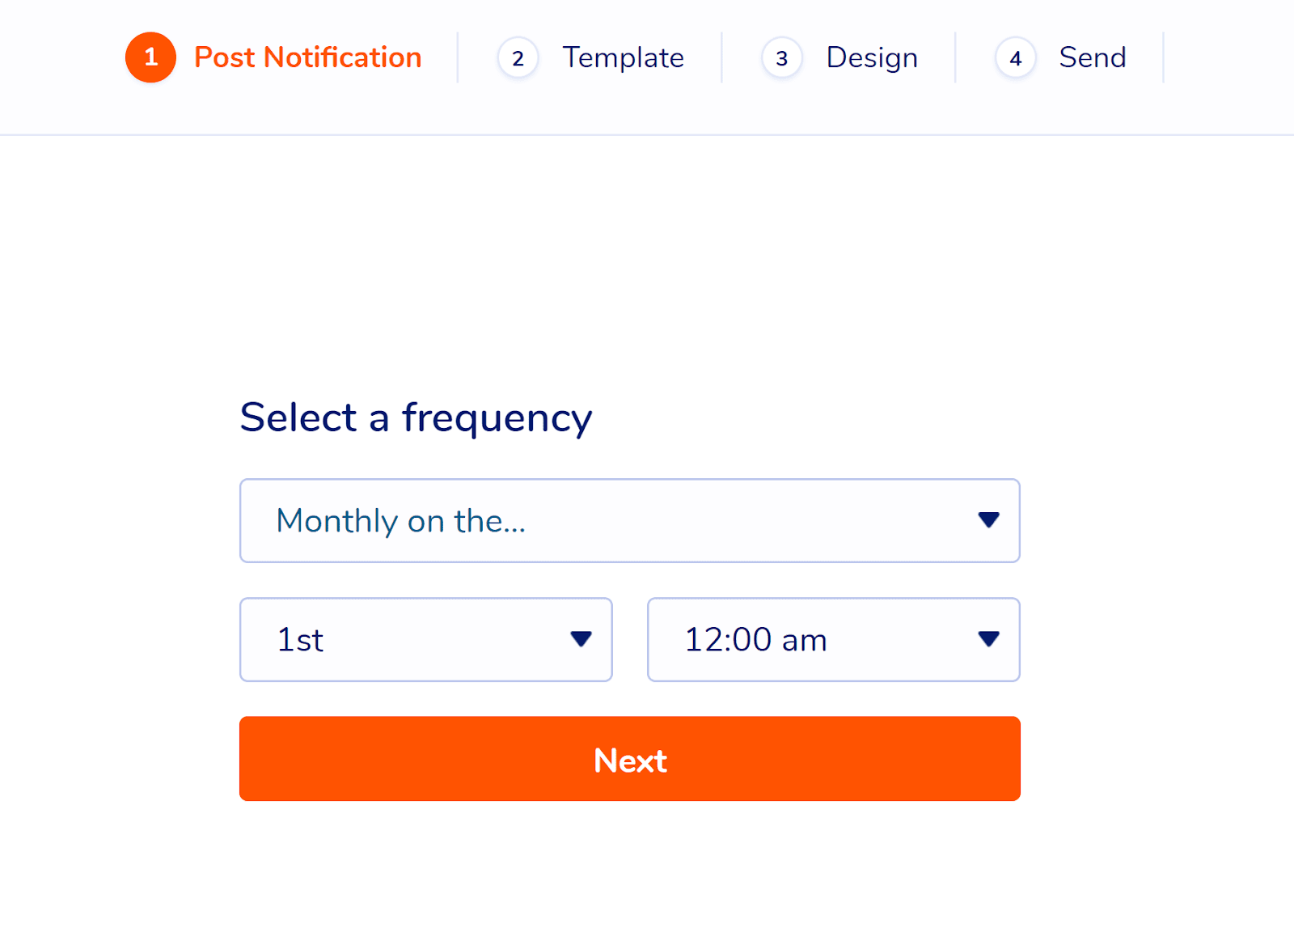Open the Design step
The image size is (1294, 928).
coord(871,57)
